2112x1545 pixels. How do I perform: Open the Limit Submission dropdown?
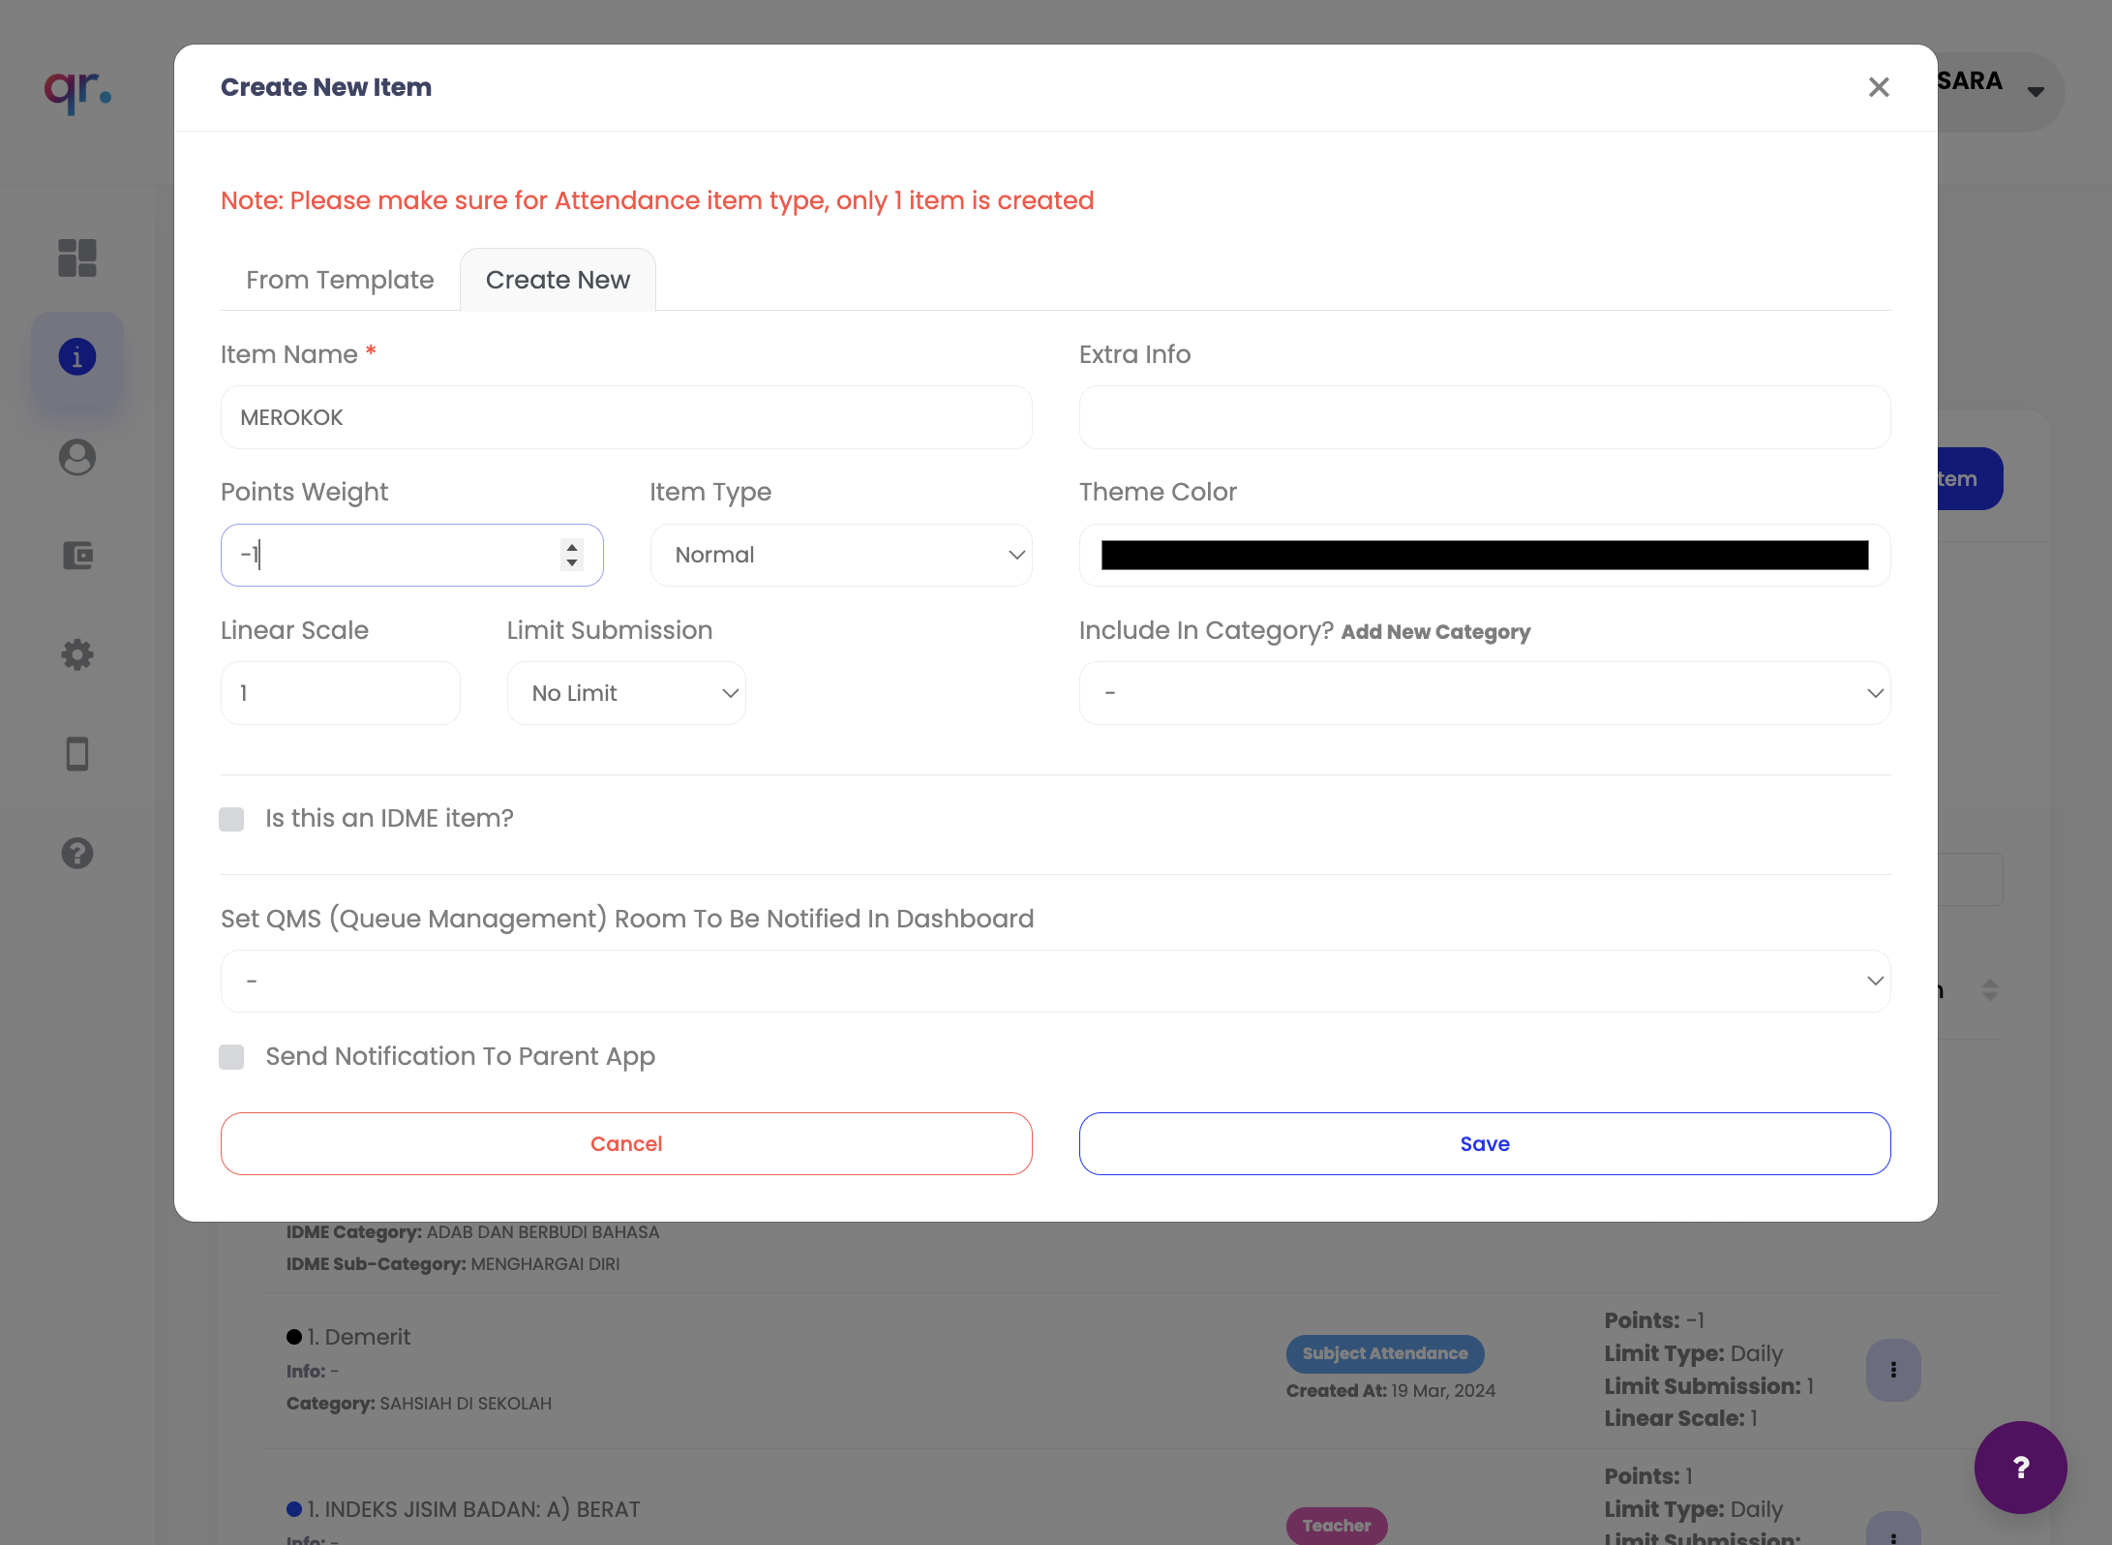coord(626,693)
